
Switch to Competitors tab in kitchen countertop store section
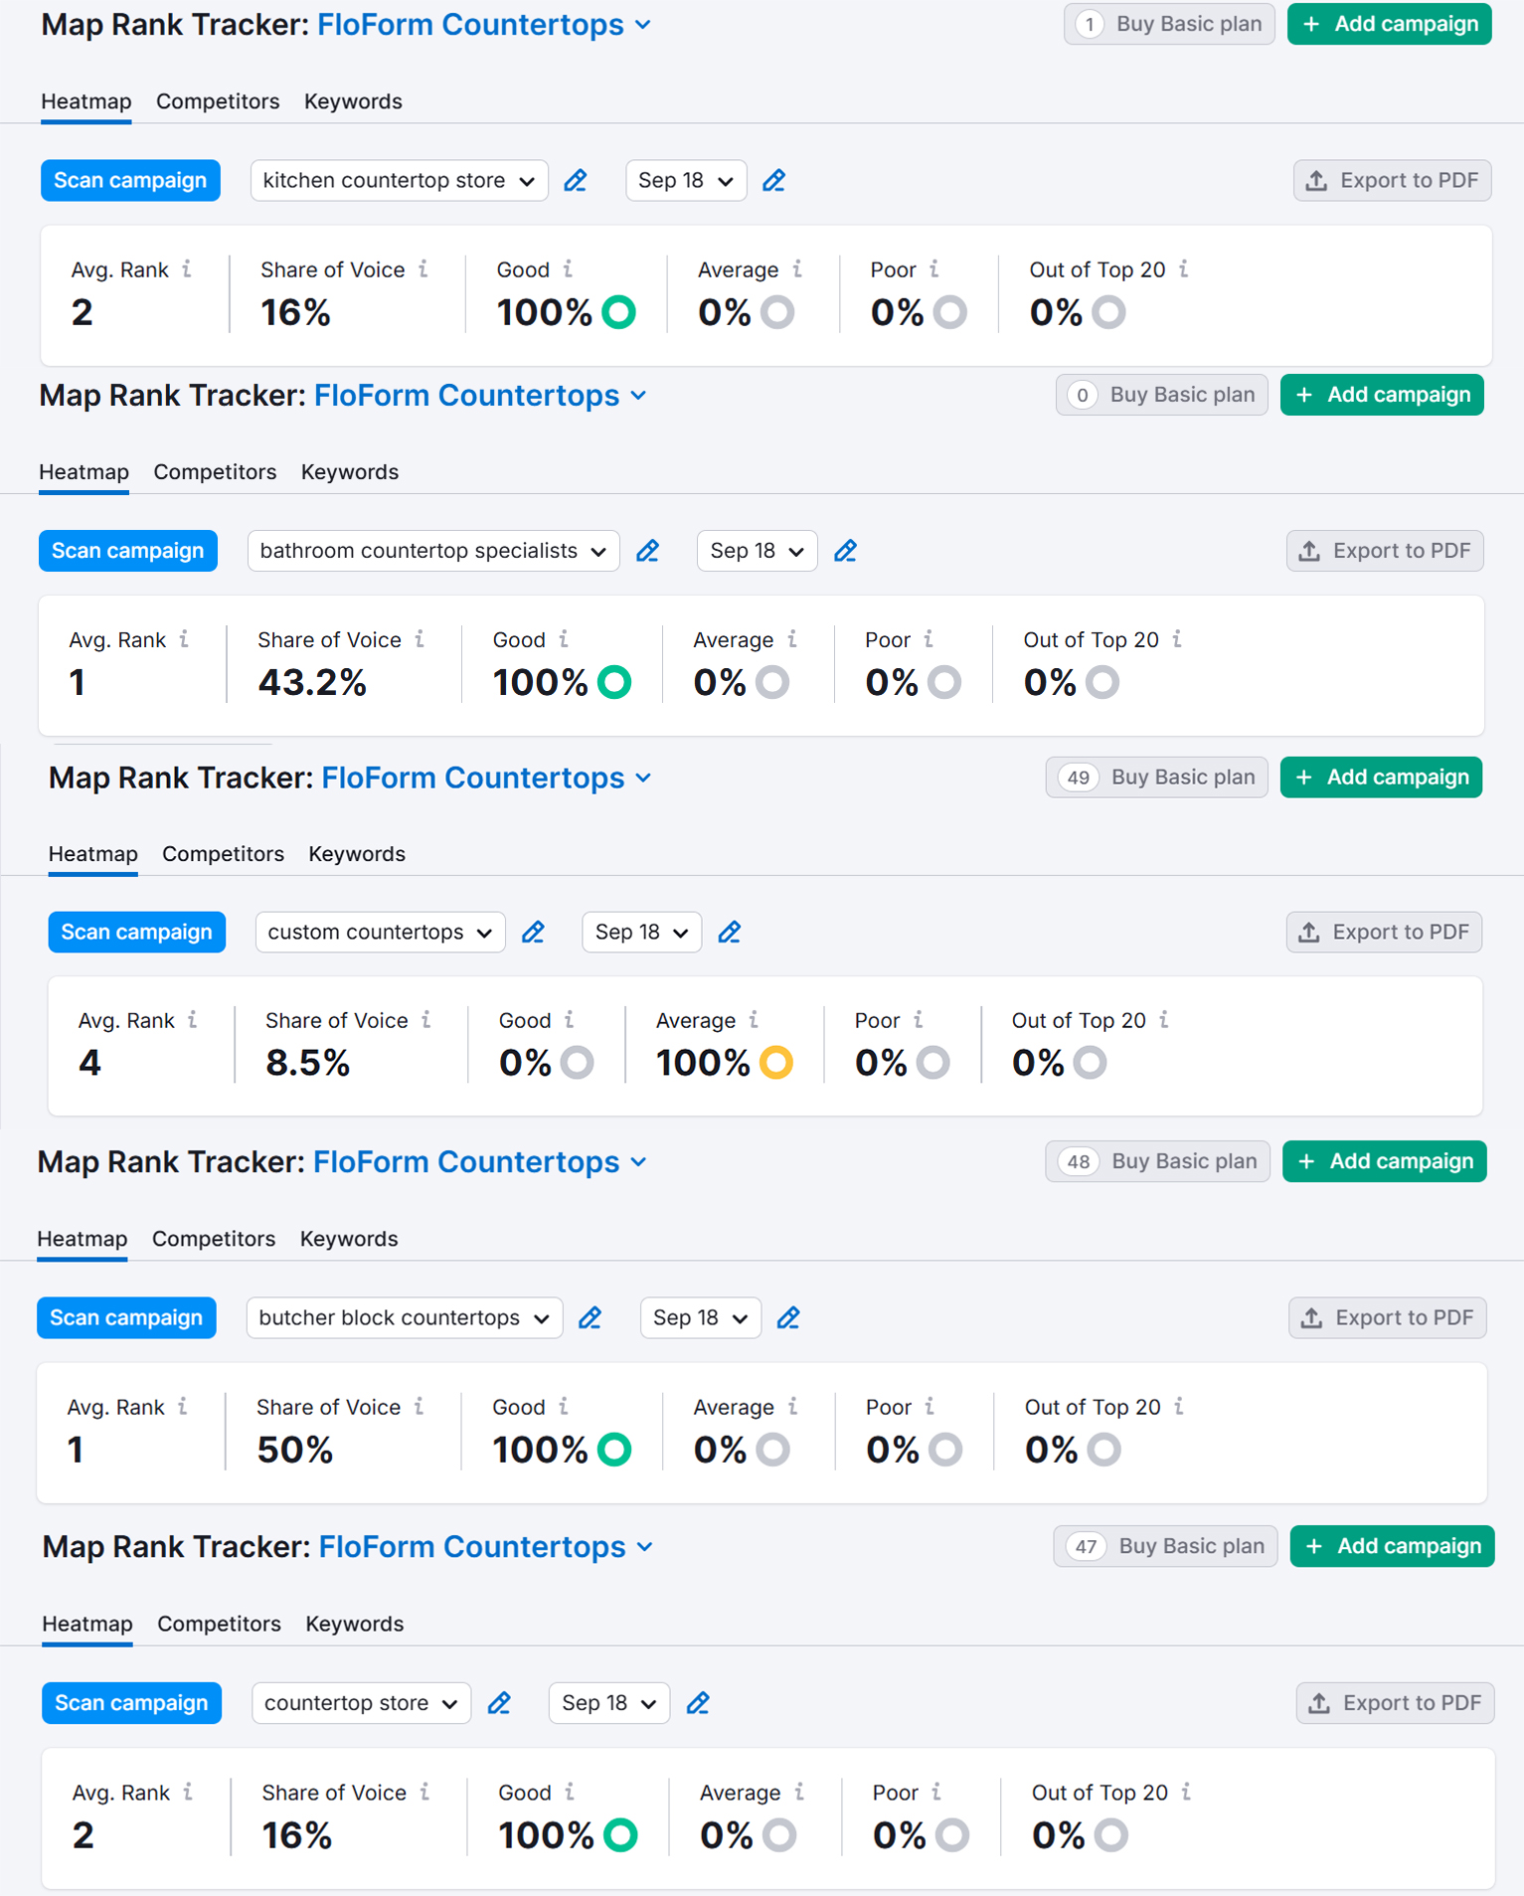click(x=218, y=101)
